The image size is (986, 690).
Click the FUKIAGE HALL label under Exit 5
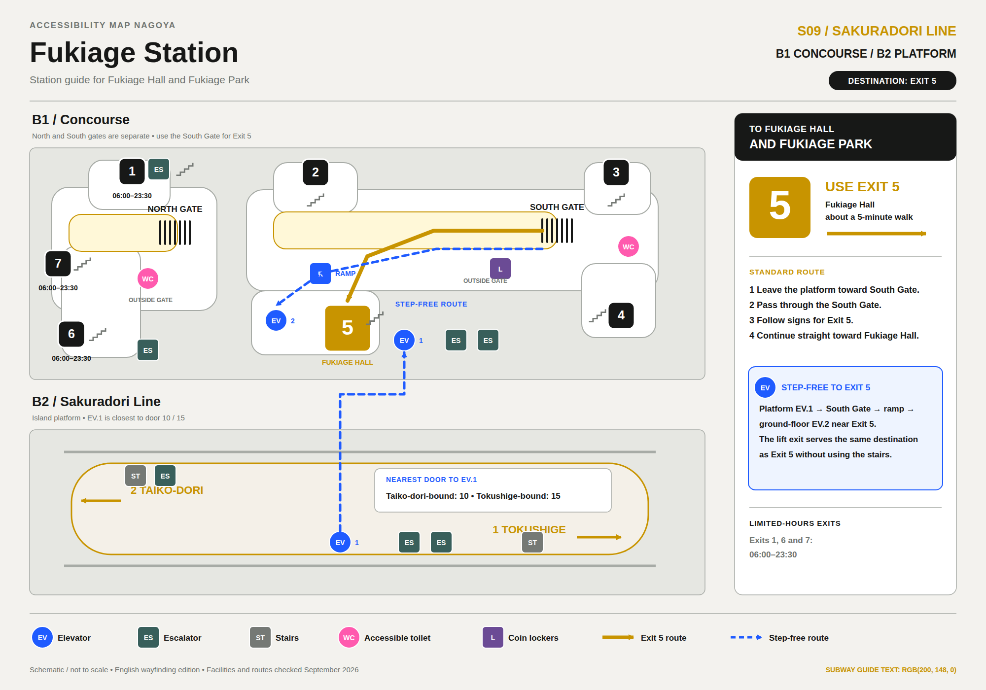tap(348, 362)
